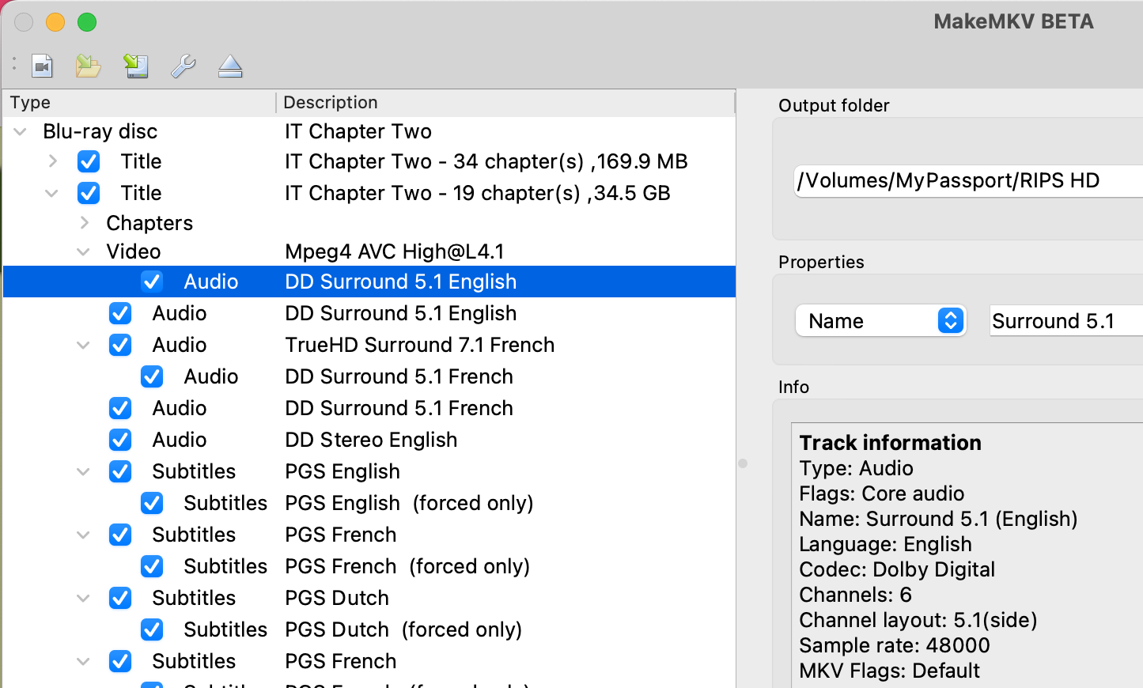
Task: Collapse the Blu-ray disc tree node
Action: [x=21, y=131]
